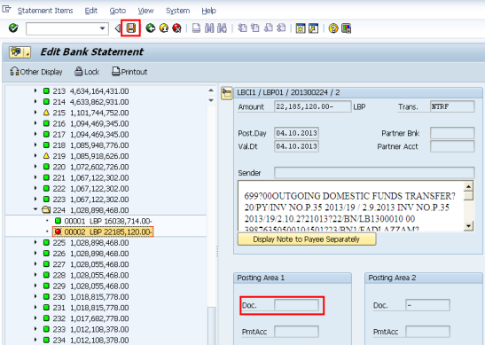Screen dimensions: 485x345
Task: Click yellow warning triangle on row 215
Action: pyautogui.click(x=46, y=113)
